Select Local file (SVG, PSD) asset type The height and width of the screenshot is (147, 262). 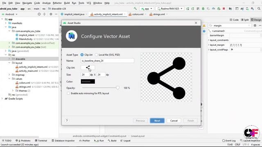click(96, 55)
